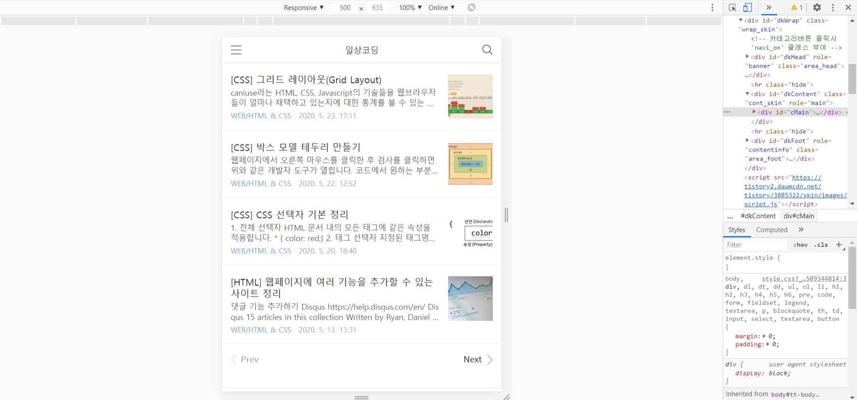
Task: Switch to the Styles tab
Action: [x=737, y=230]
